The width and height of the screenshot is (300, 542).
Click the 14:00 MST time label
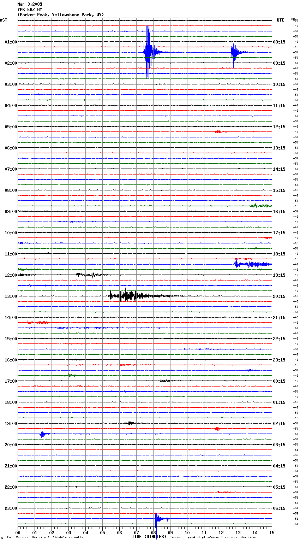pyautogui.click(x=11, y=318)
